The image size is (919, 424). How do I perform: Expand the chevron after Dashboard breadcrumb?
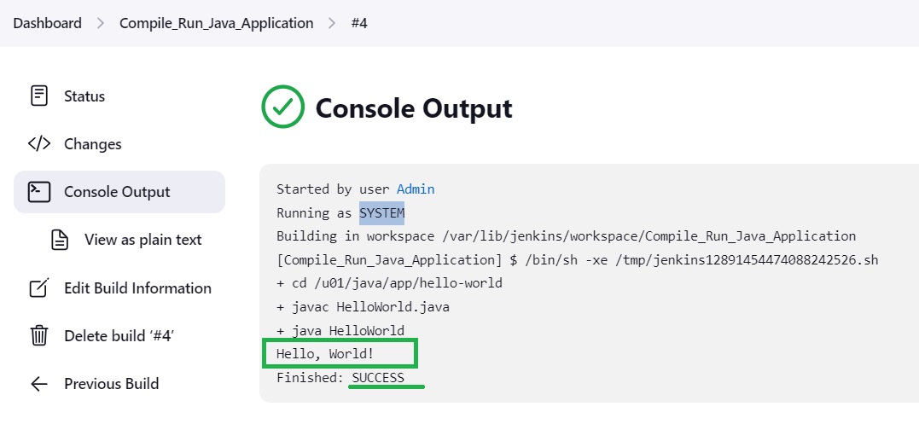click(x=101, y=23)
